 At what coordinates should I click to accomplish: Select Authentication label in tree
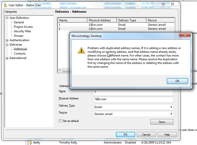[x=19, y=40]
